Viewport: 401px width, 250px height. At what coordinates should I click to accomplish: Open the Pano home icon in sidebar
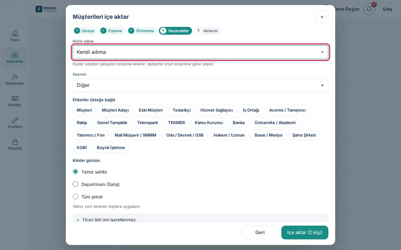pyautogui.click(x=15, y=33)
